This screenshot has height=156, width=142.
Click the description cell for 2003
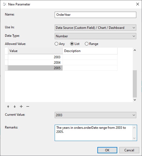(90, 57)
